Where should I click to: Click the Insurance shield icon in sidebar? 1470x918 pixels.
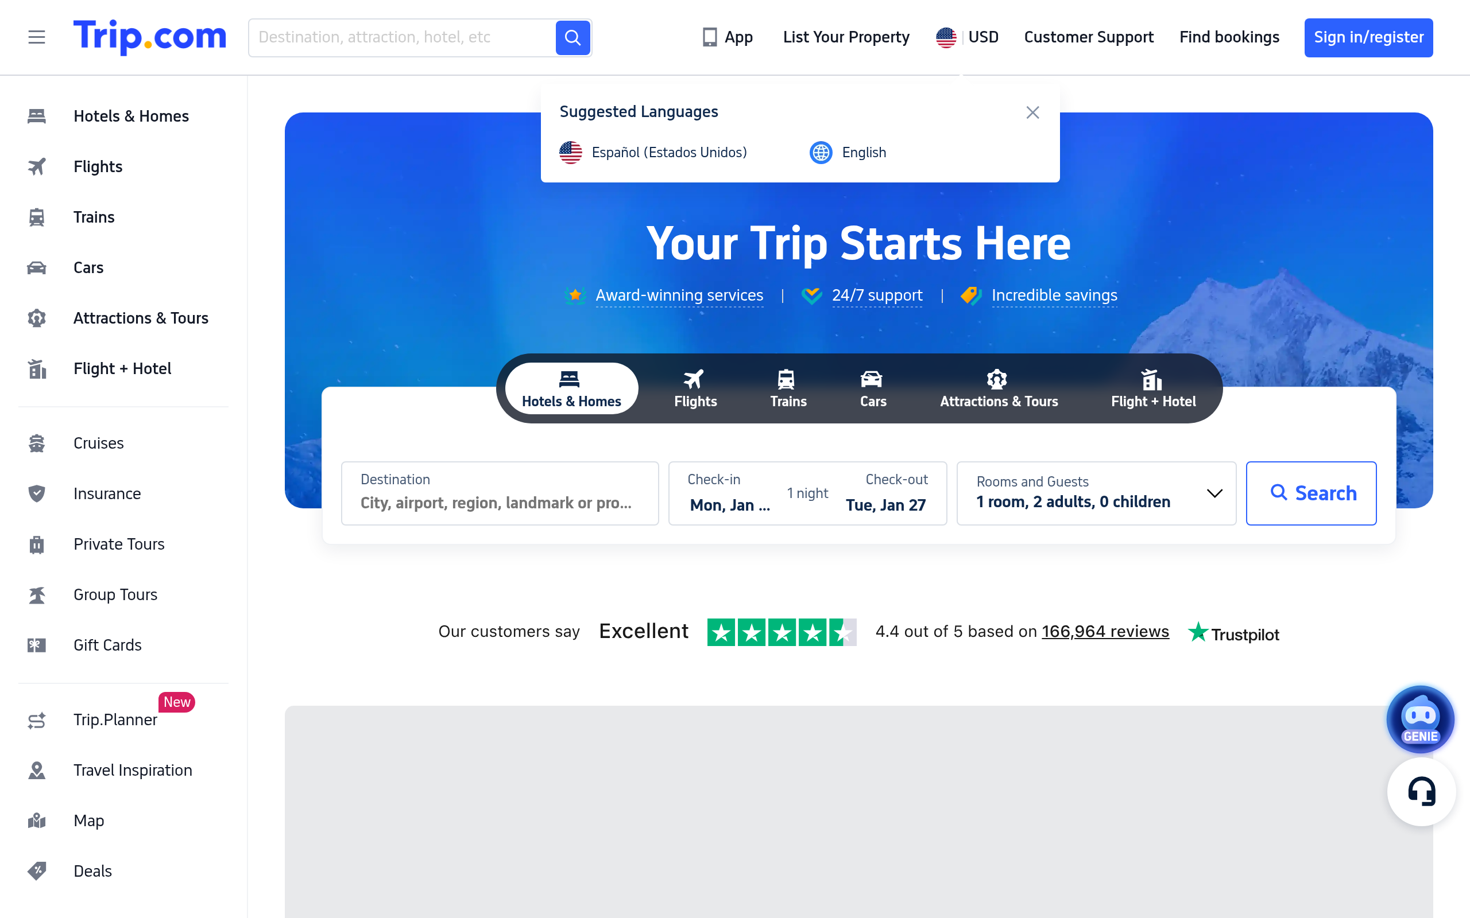pos(36,493)
